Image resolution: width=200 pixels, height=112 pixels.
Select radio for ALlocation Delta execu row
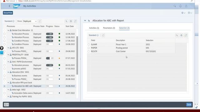(x=4, y=93)
